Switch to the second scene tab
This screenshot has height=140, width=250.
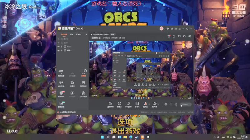[x=72, y=35]
